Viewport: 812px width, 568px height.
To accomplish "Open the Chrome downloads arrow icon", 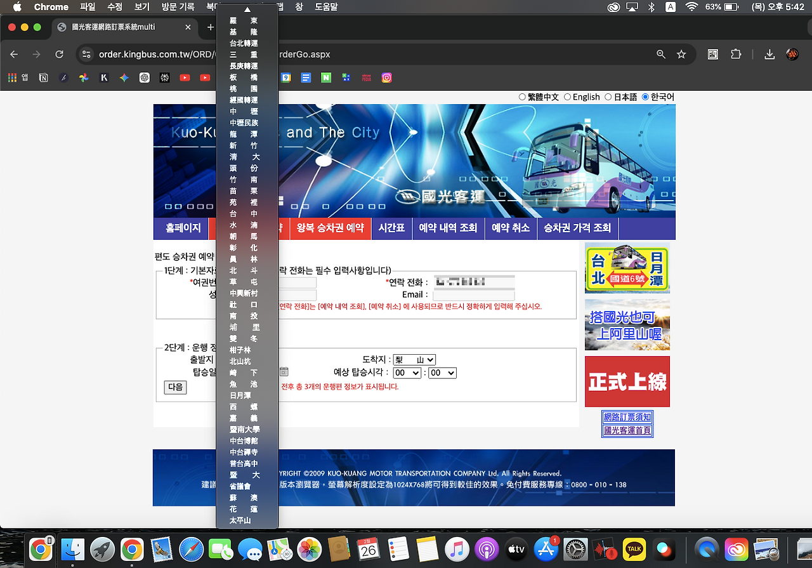I will coord(769,55).
